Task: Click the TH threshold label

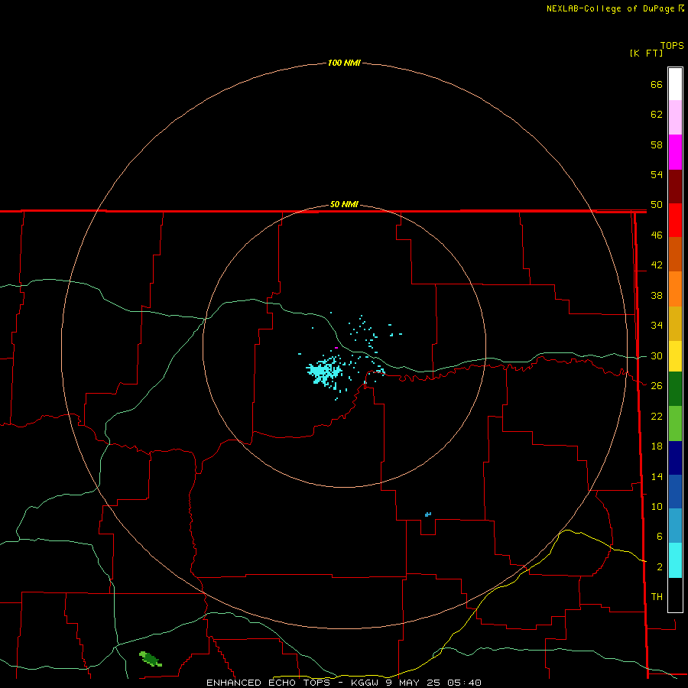Action: [x=657, y=597]
